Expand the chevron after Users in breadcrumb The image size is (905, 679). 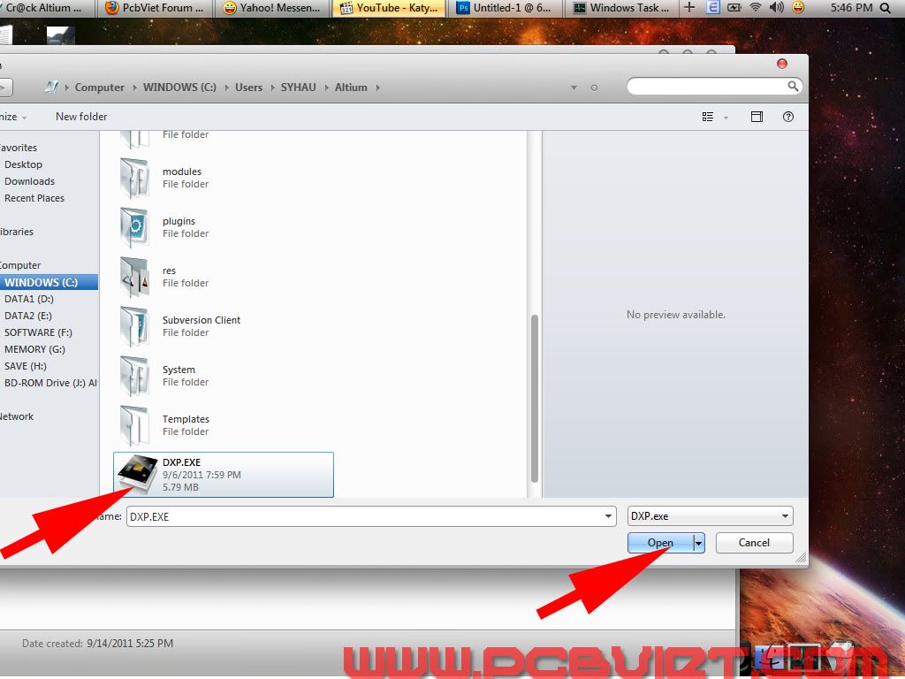click(x=272, y=88)
